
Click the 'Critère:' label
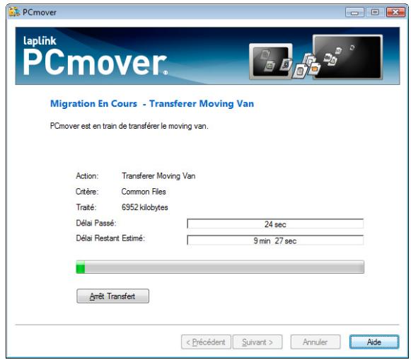(87, 192)
